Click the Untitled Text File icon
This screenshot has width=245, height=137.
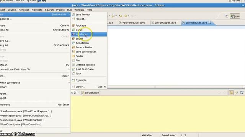(73, 65)
